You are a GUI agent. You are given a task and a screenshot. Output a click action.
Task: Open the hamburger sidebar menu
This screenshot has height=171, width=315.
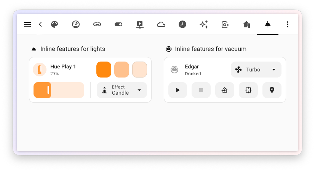27,24
